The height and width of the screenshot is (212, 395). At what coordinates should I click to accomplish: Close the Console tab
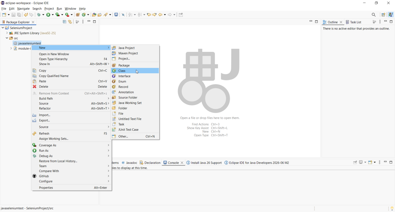point(182,163)
